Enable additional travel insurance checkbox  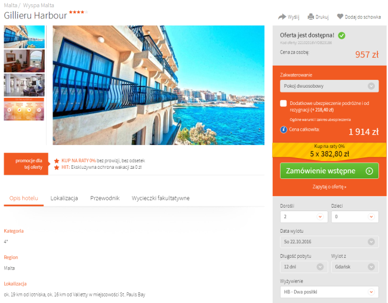pos(284,103)
